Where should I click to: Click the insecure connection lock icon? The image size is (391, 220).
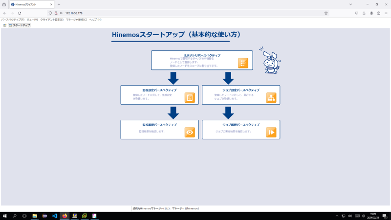click(x=56, y=13)
